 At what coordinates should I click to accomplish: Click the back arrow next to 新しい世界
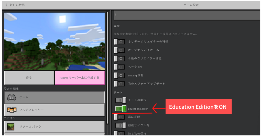[x=6, y=5]
